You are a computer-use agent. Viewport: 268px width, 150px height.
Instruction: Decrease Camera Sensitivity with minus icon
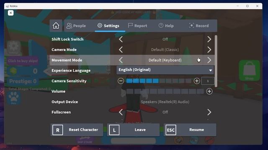(121, 81)
